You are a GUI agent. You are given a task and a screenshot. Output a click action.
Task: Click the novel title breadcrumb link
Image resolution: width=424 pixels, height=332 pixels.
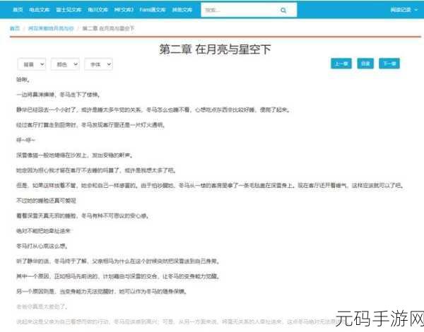pyautogui.click(x=51, y=28)
